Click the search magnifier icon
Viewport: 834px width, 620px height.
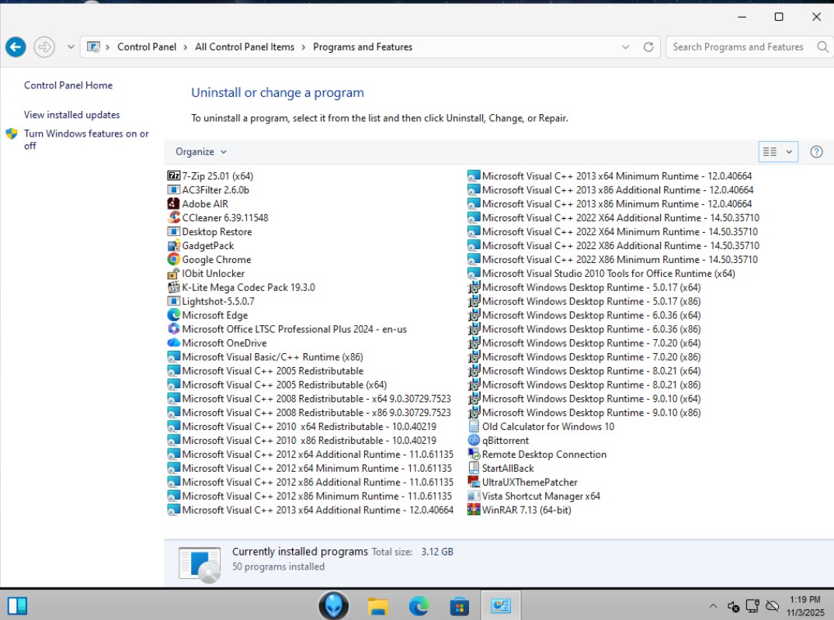click(x=822, y=47)
